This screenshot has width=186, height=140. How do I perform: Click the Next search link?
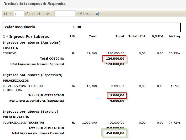pyautogui.click(x=88, y=13)
